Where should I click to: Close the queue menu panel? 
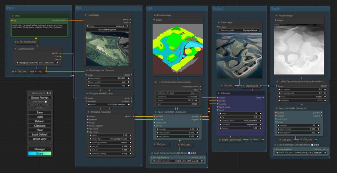pos(50,93)
